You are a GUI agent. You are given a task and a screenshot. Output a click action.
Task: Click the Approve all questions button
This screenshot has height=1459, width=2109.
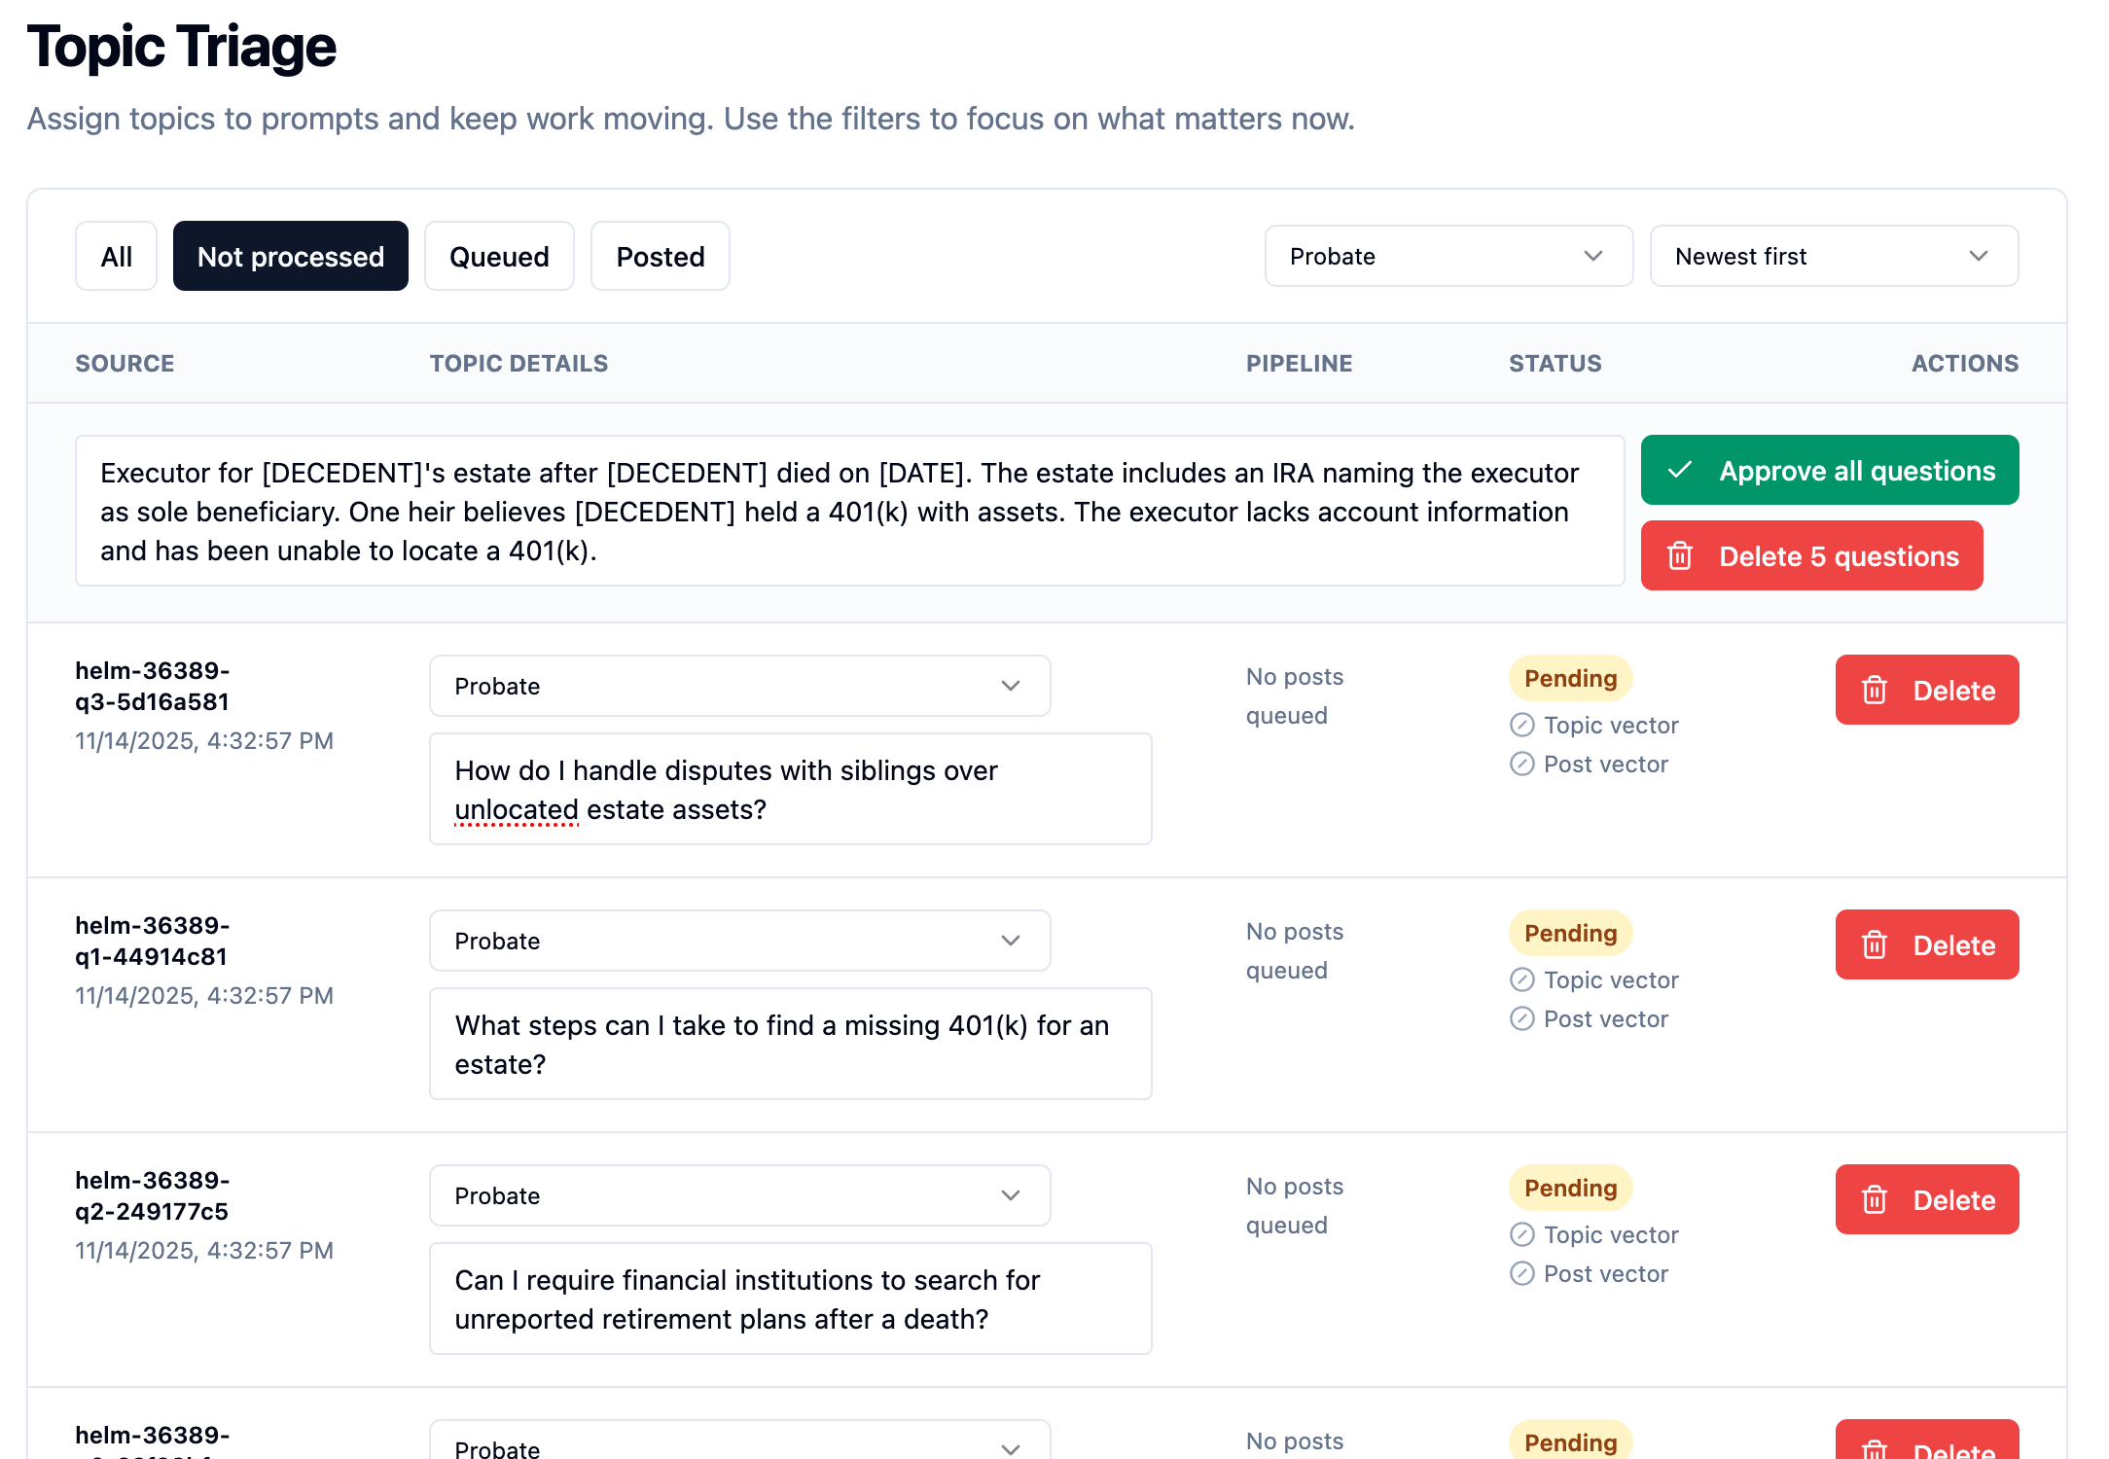pyautogui.click(x=1829, y=470)
